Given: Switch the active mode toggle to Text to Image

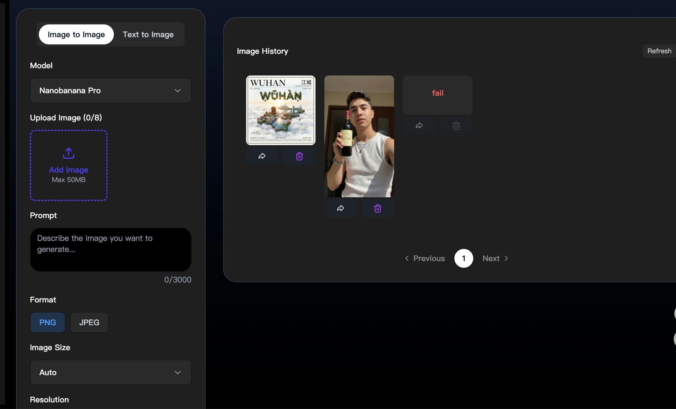Looking at the screenshot, I should coord(148,34).
